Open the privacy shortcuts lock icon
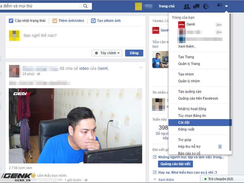This screenshot has width=244, height=183. [x=220, y=5]
